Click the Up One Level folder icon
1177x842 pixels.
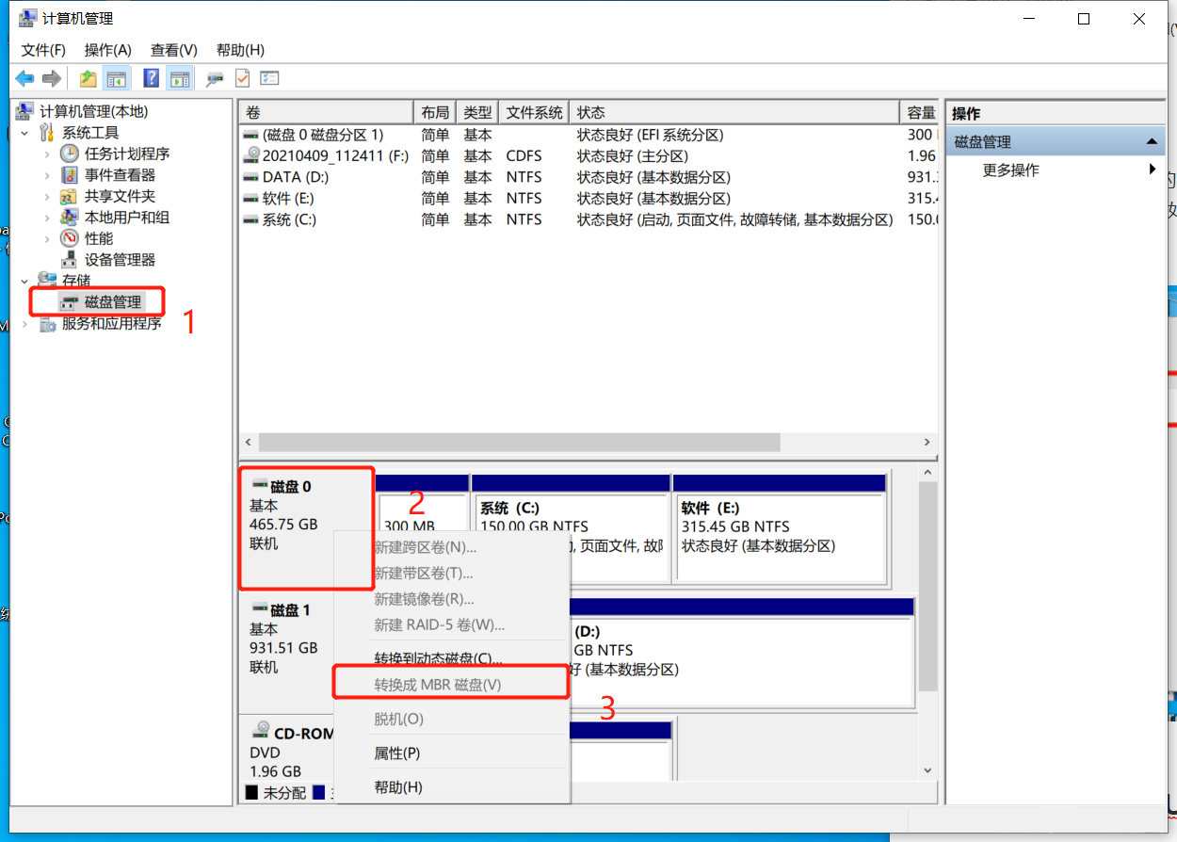click(x=88, y=79)
